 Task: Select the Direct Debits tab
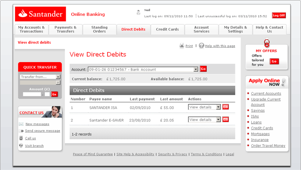pyautogui.click(x=133, y=29)
